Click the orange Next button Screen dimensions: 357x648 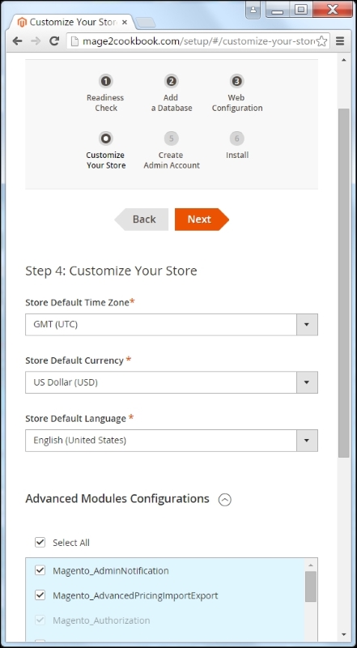202,219
